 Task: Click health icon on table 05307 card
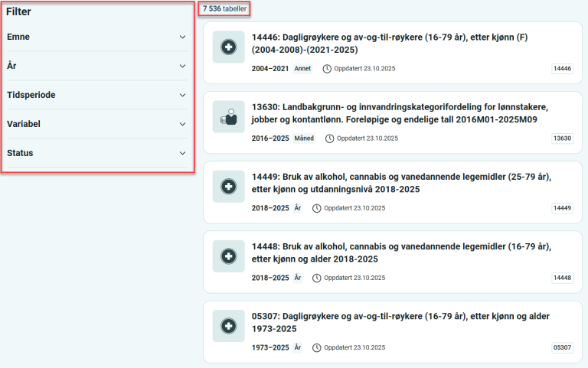(228, 326)
